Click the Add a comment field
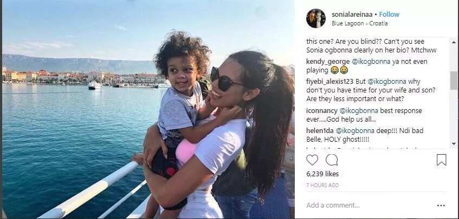 click(x=369, y=205)
